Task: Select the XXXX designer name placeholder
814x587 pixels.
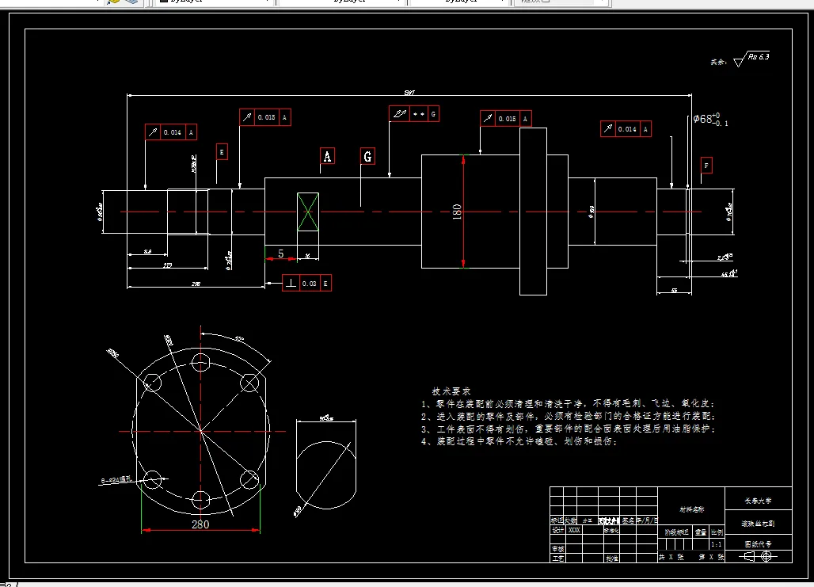Action: pyautogui.click(x=574, y=531)
